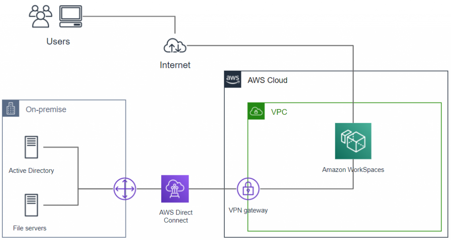
Task: Select the "Active Directory" label
Action: pos(31,171)
